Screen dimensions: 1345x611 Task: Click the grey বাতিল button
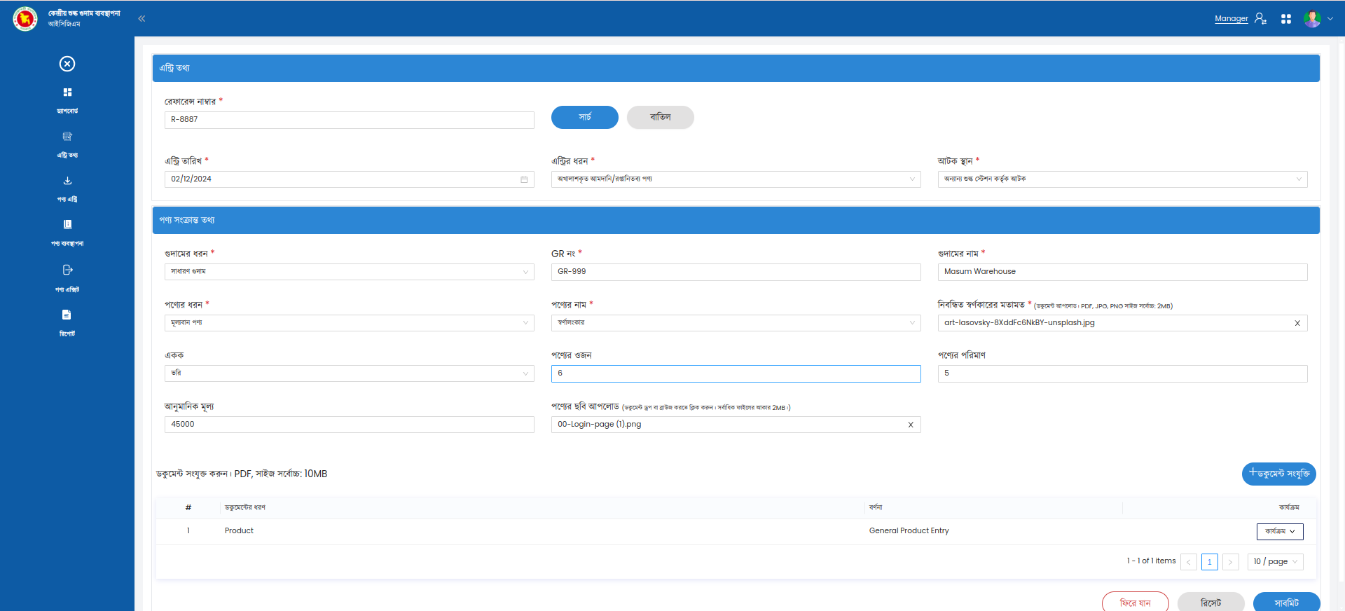click(661, 117)
